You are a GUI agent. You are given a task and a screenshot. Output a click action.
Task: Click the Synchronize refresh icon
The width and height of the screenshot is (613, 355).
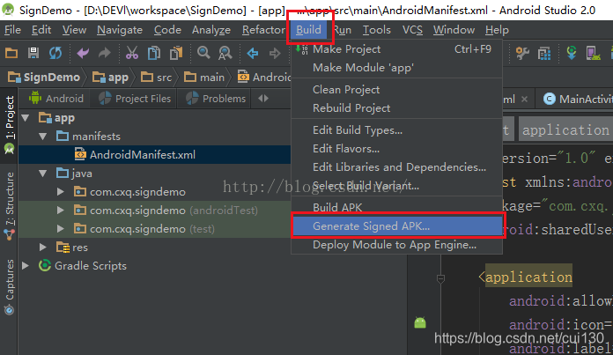[x=55, y=53]
